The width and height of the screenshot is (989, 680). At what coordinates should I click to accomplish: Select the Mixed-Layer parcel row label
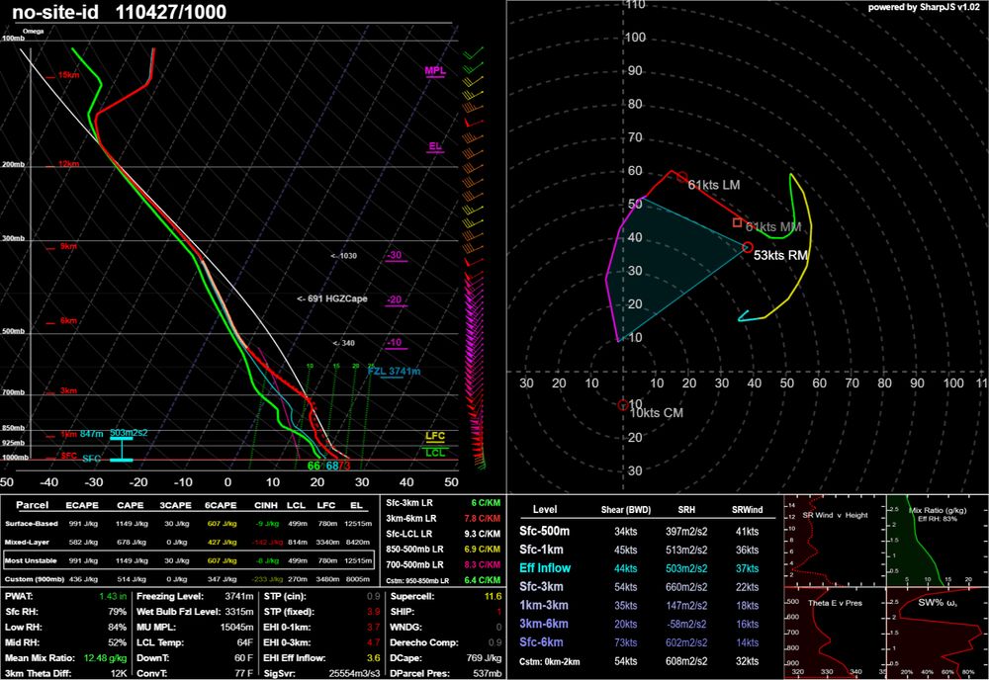tap(27, 542)
